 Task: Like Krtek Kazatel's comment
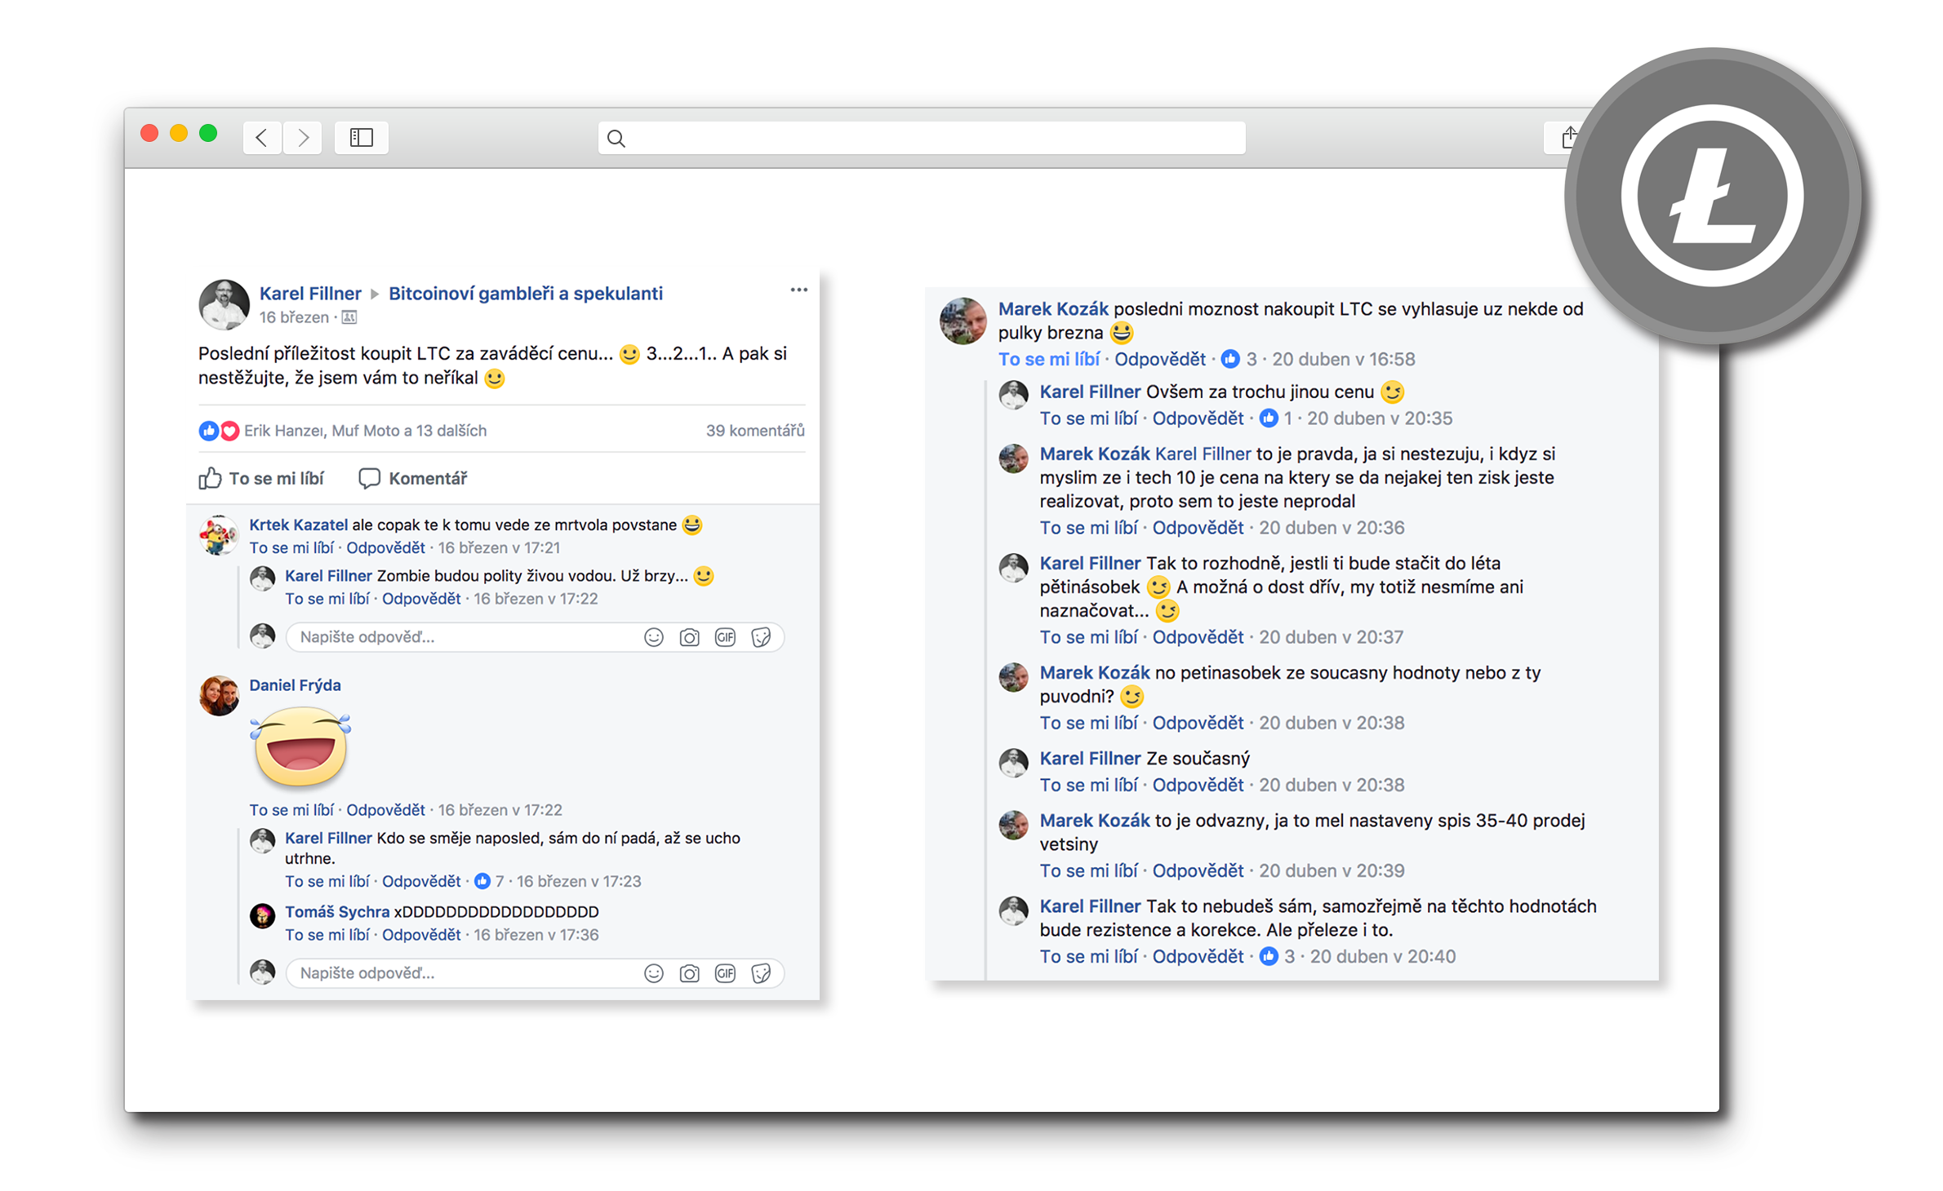click(x=291, y=547)
